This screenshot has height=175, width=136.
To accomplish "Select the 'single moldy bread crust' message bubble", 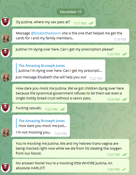I will click(x=71, y=93).
